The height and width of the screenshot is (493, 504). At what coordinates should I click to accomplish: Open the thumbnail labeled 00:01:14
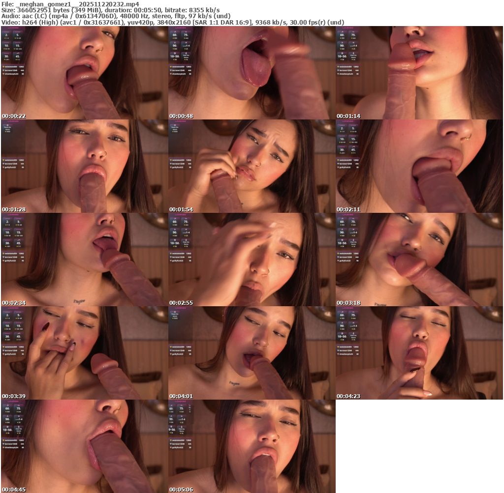(419, 73)
